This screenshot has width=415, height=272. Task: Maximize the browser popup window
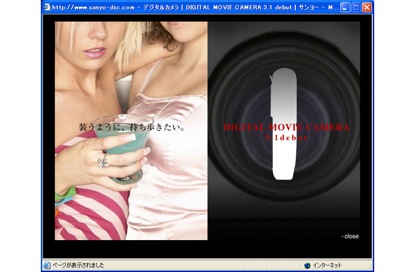pyautogui.click(x=356, y=7)
